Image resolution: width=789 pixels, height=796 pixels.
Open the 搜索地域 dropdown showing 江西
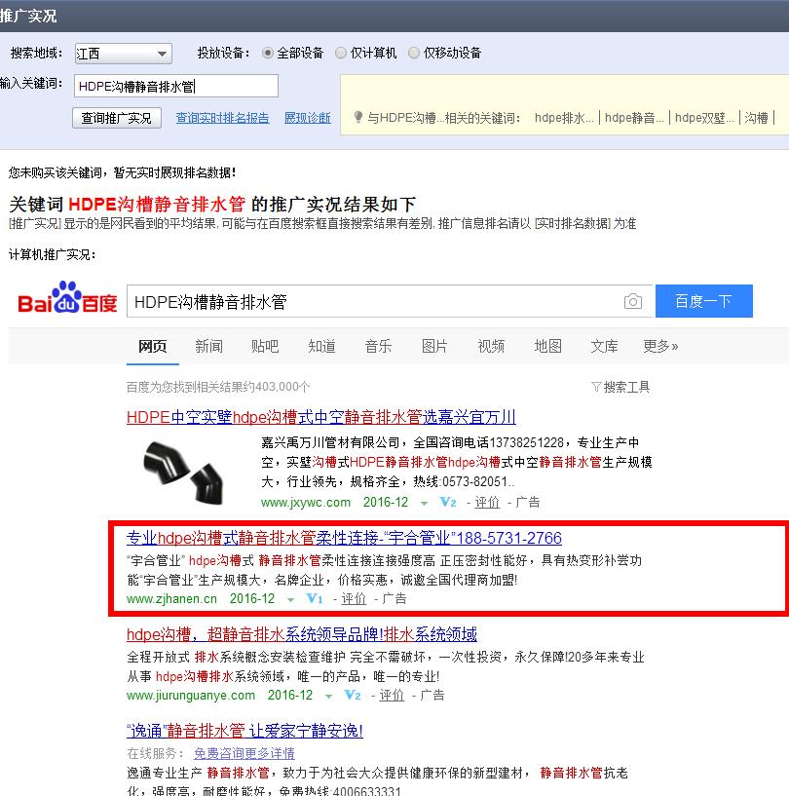[124, 54]
